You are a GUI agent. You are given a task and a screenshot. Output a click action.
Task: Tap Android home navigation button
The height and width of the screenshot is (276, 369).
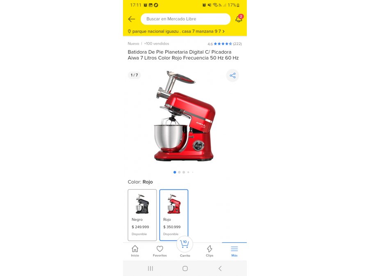[x=185, y=269]
